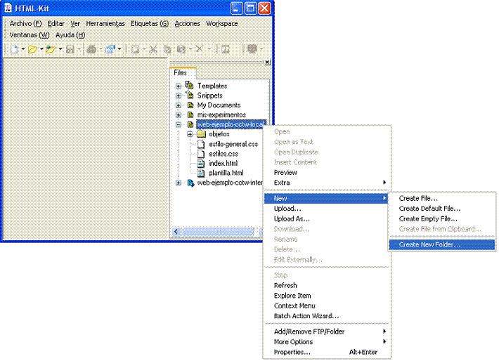Expand the objetos folder node
The width and height of the screenshot is (499, 361).
point(190,134)
